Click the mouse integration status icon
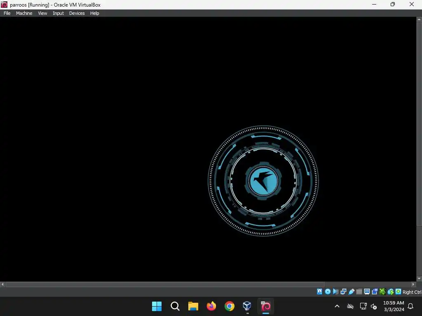Image resolution: width=422 pixels, height=316 pixels. click(x=391, y=292)
